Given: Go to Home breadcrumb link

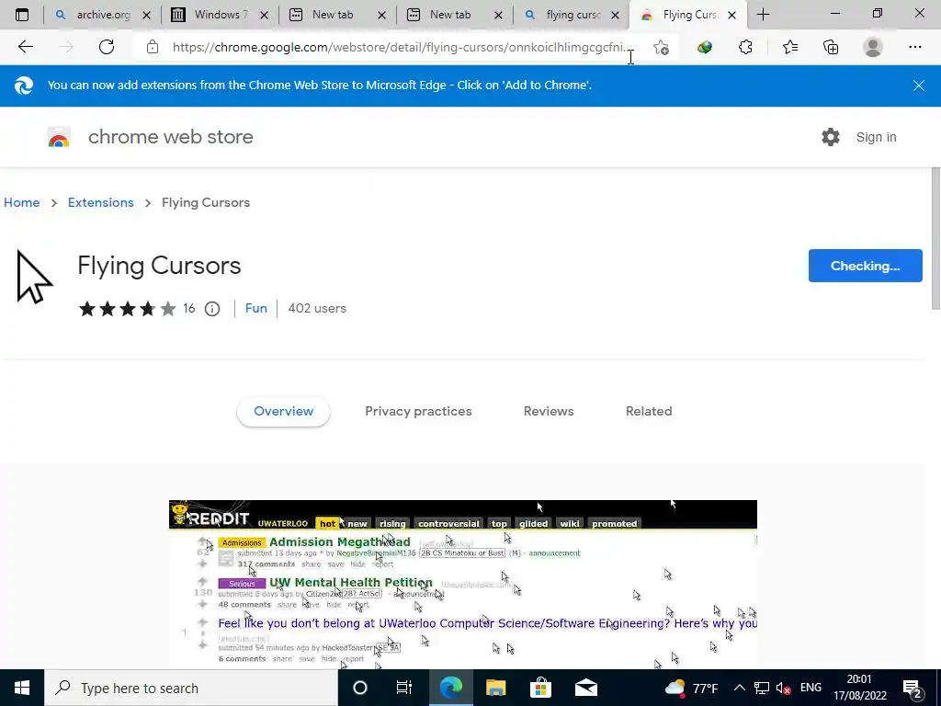Looking at the screenshot, I should coord(22,202).
